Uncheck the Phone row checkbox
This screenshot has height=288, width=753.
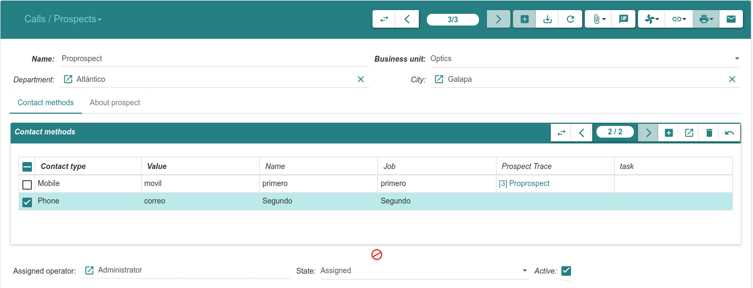(27, 202)
